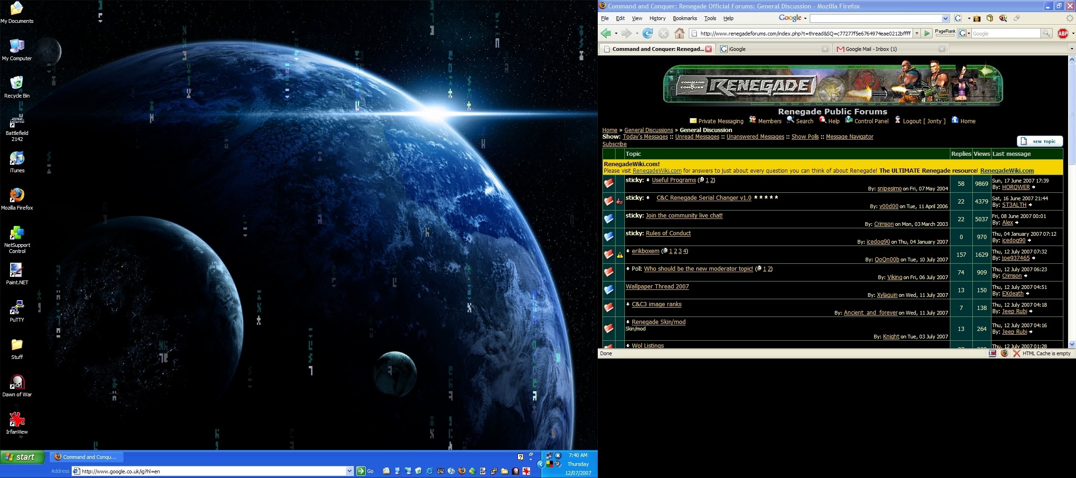
Task: Open the Wallpaper Thread 2007 topic
Action: pyautogui.click(x=657, y=287)
